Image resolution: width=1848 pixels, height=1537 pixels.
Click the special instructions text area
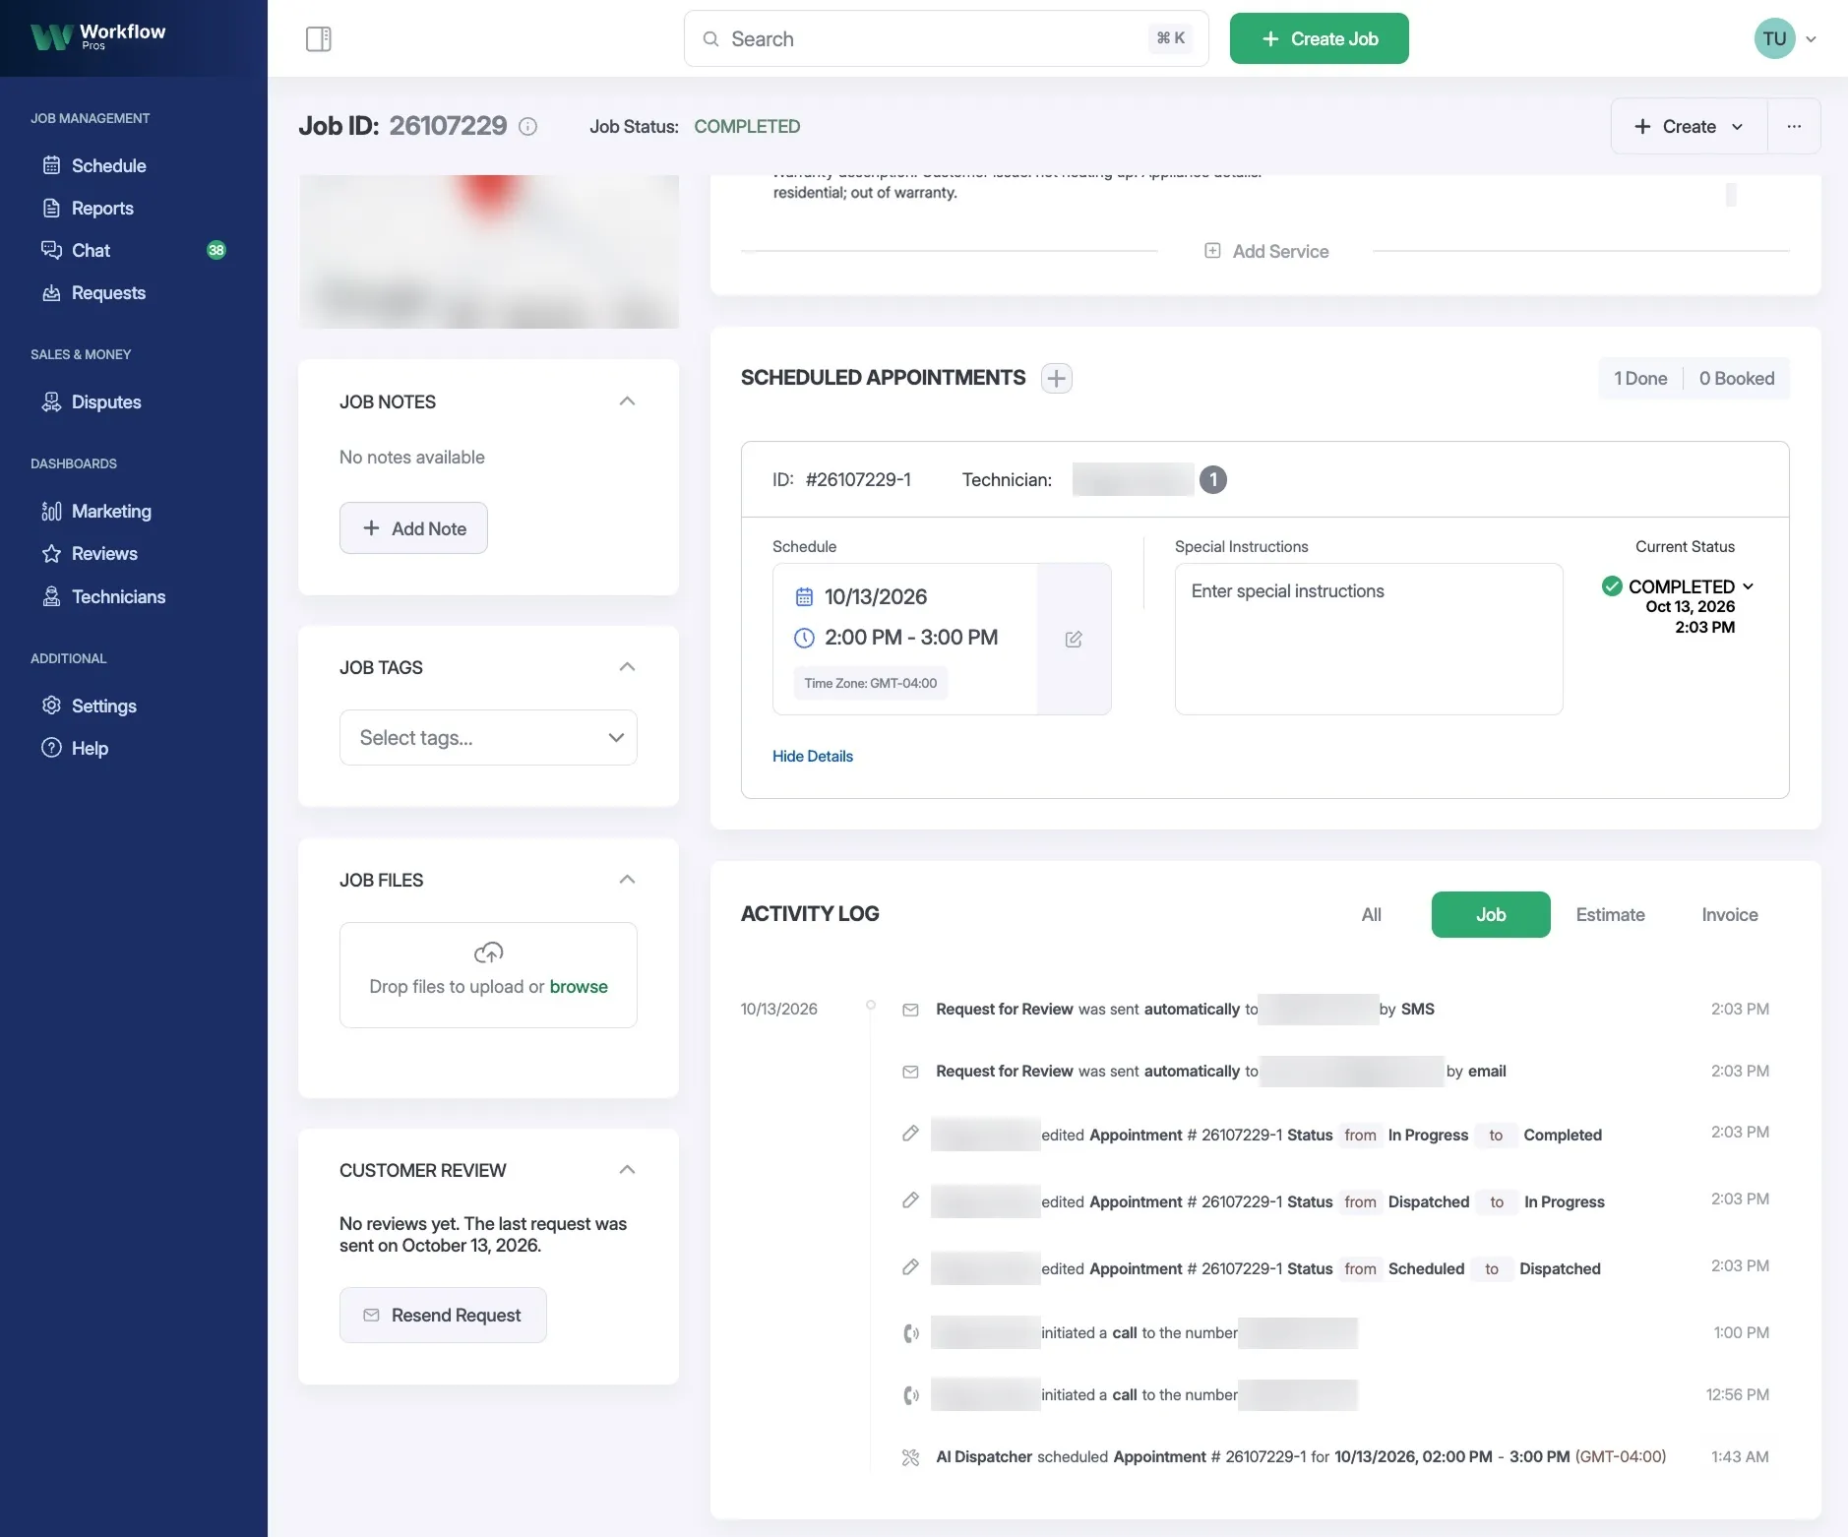coord(1369,640)
